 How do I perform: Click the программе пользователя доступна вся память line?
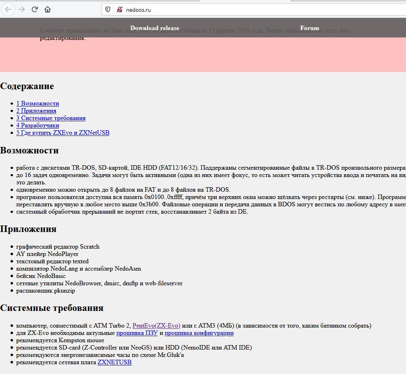[211, 201]
